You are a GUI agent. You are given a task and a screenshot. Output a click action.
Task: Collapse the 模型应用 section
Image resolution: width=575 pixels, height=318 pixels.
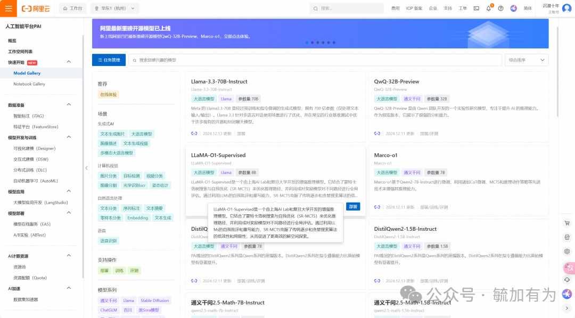69,191
